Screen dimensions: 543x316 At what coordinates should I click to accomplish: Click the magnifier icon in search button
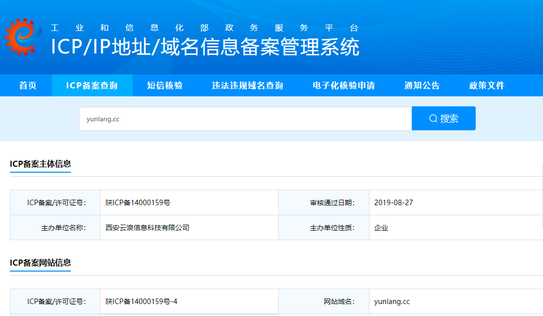(x=432, y=118)
